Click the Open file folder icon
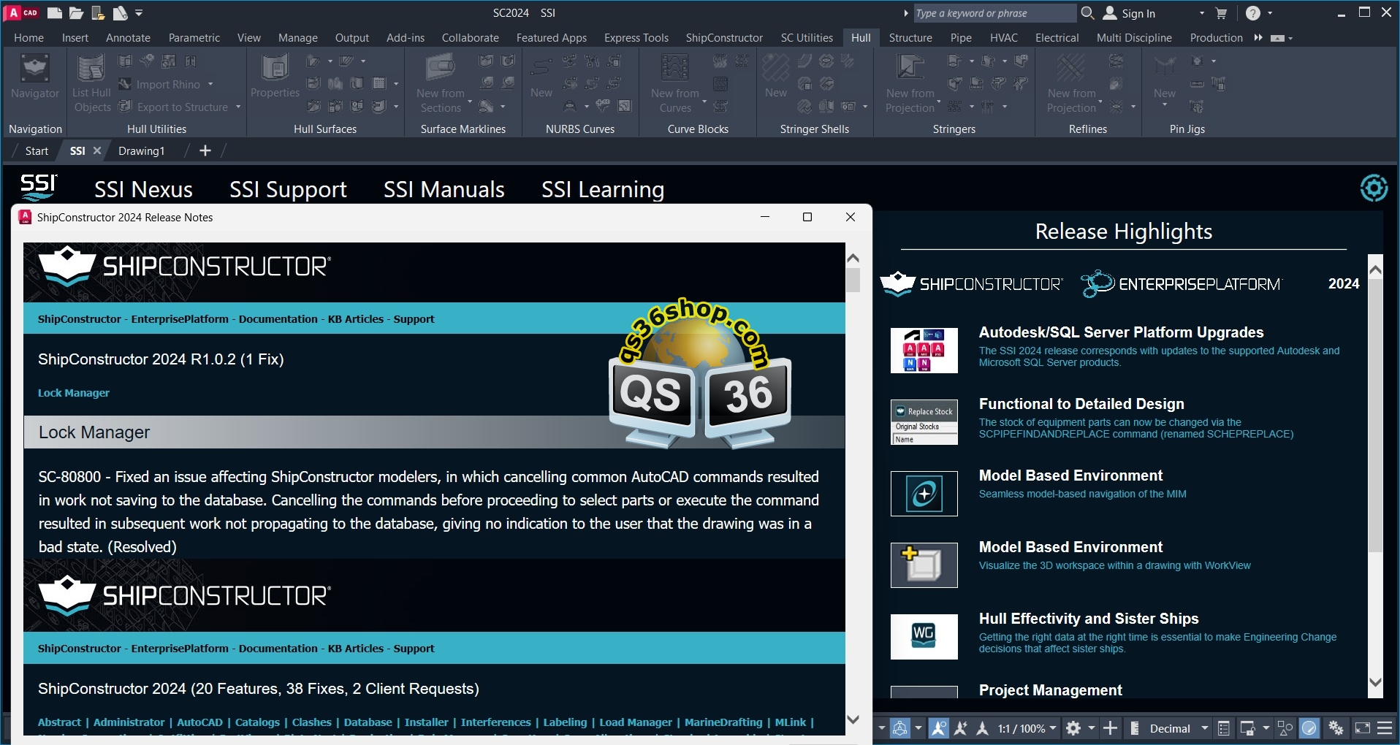Viewport: 1400px width, 745px height. pyautogui.click(x=76, y=13)
